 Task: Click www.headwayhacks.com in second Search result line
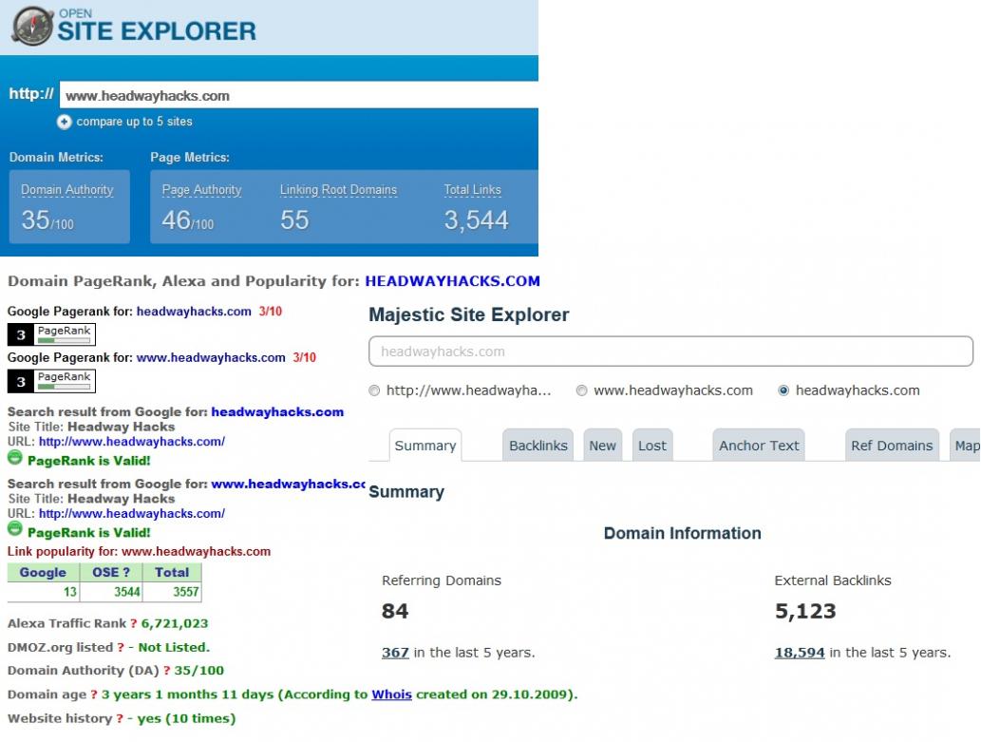tap(289, 484)
